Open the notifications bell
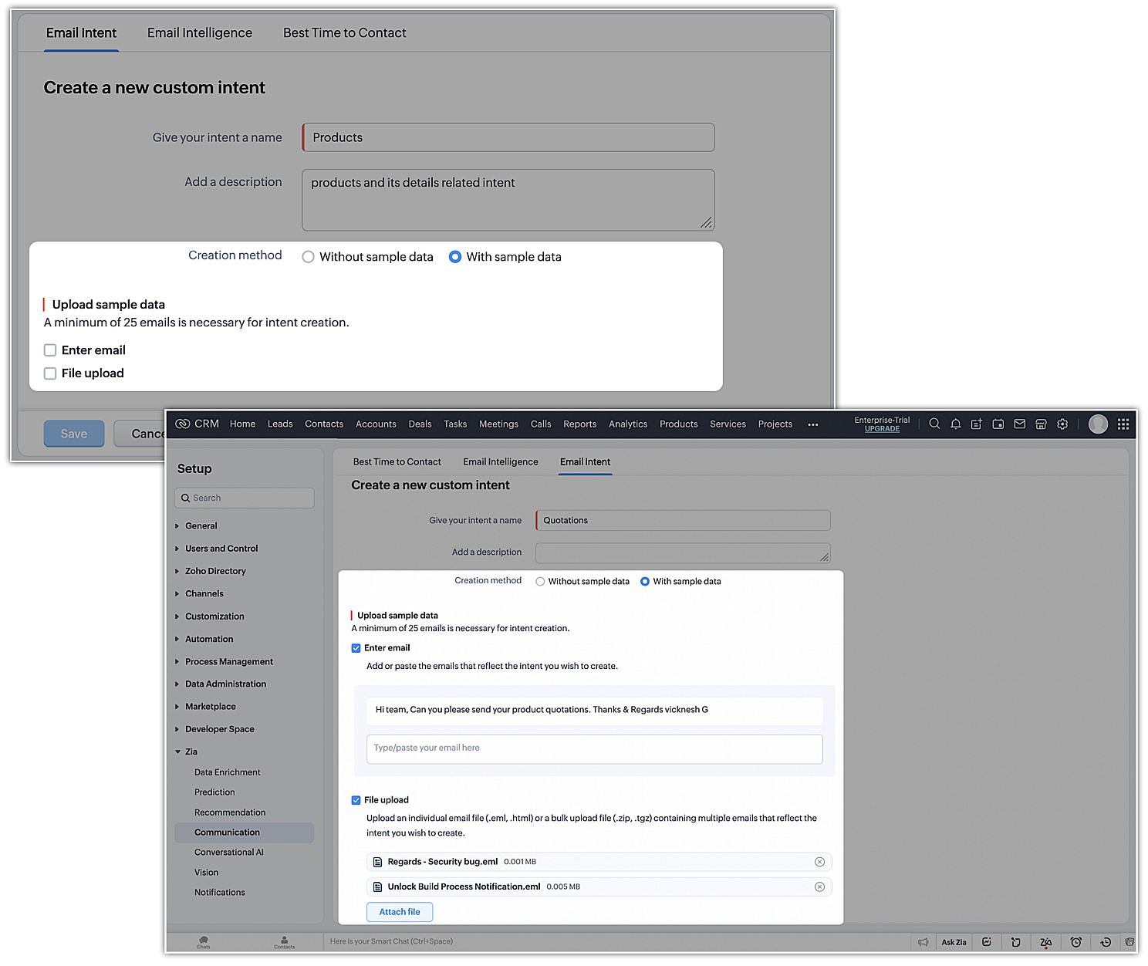The height and width of the screenshot is (966, 1148). [955, 424]
